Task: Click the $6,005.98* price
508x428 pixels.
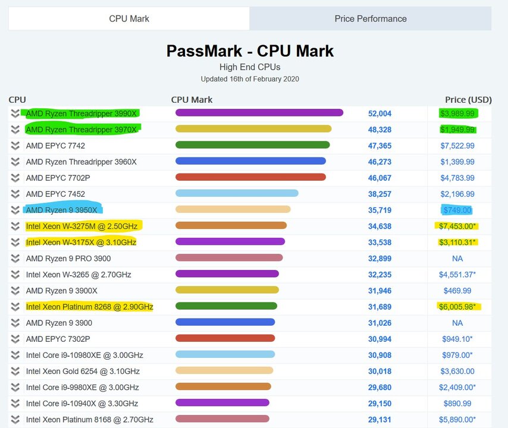Action: tap(457, 307)
